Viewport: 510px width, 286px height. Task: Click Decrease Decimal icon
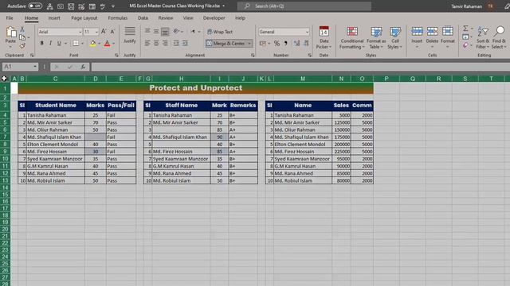tap(306, 43)
